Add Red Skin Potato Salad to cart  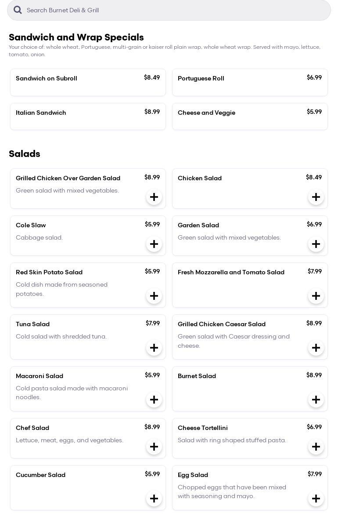[154, 296]
